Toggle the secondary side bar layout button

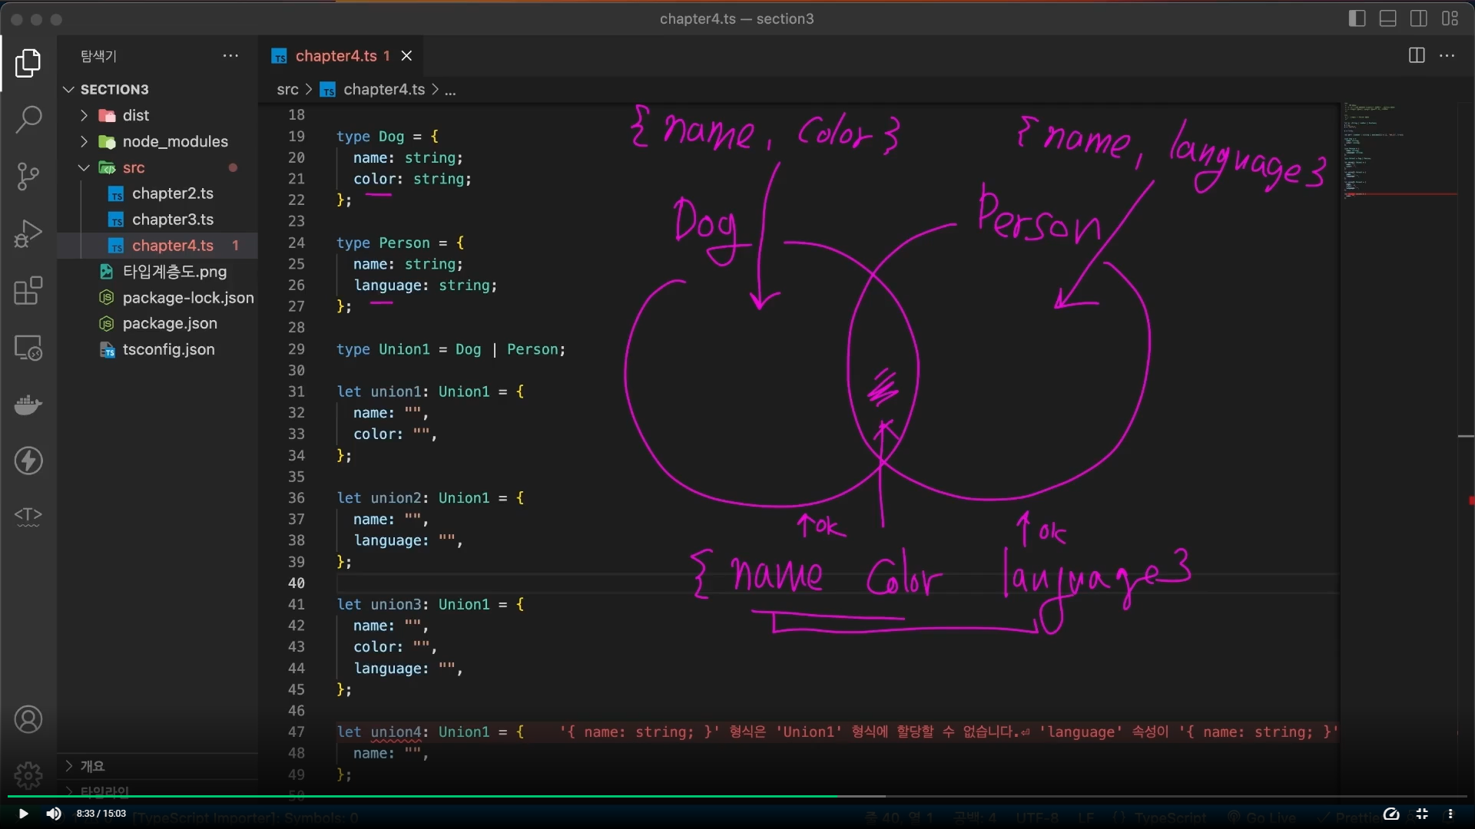[1419, 18]
